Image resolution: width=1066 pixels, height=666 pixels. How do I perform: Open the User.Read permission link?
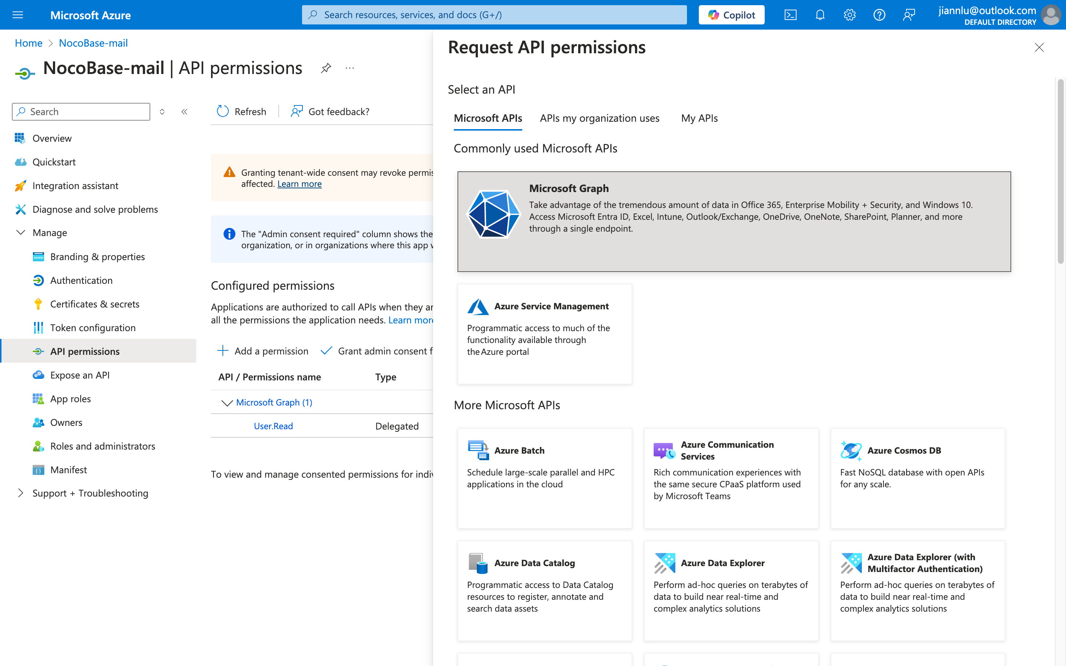[x=273, y=426]
